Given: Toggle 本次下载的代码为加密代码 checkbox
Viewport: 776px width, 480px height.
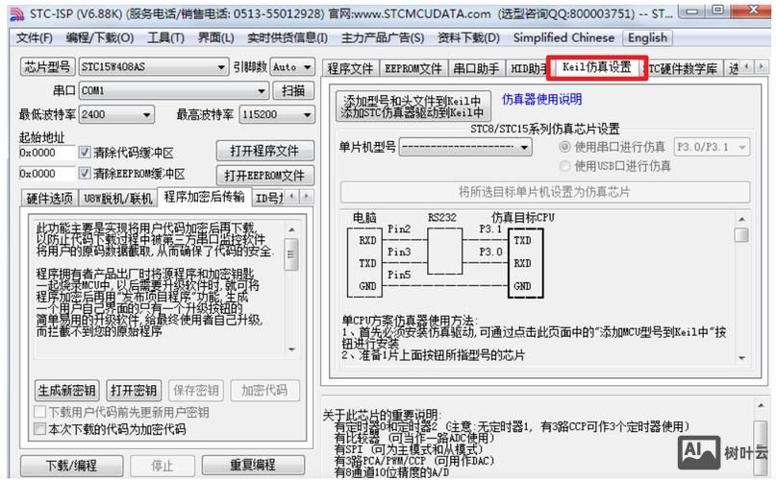Looking at the screenshot, I should pyautogui.click(x=40, y=428).
